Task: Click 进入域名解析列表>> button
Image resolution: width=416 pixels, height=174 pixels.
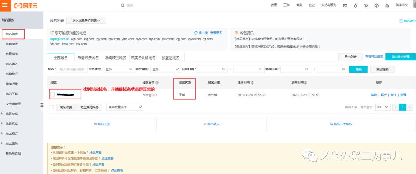Action: [x=86, y=20]
